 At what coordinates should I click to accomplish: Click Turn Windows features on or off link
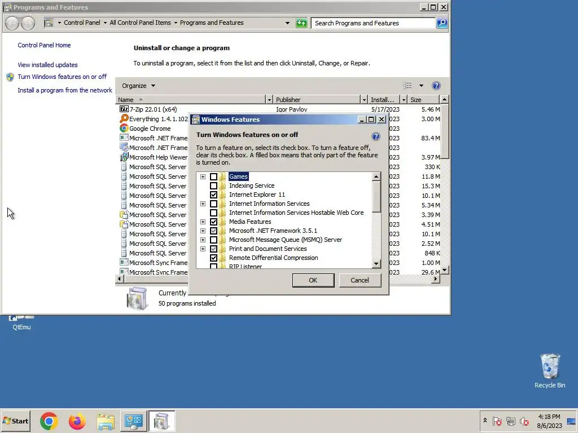62,77
